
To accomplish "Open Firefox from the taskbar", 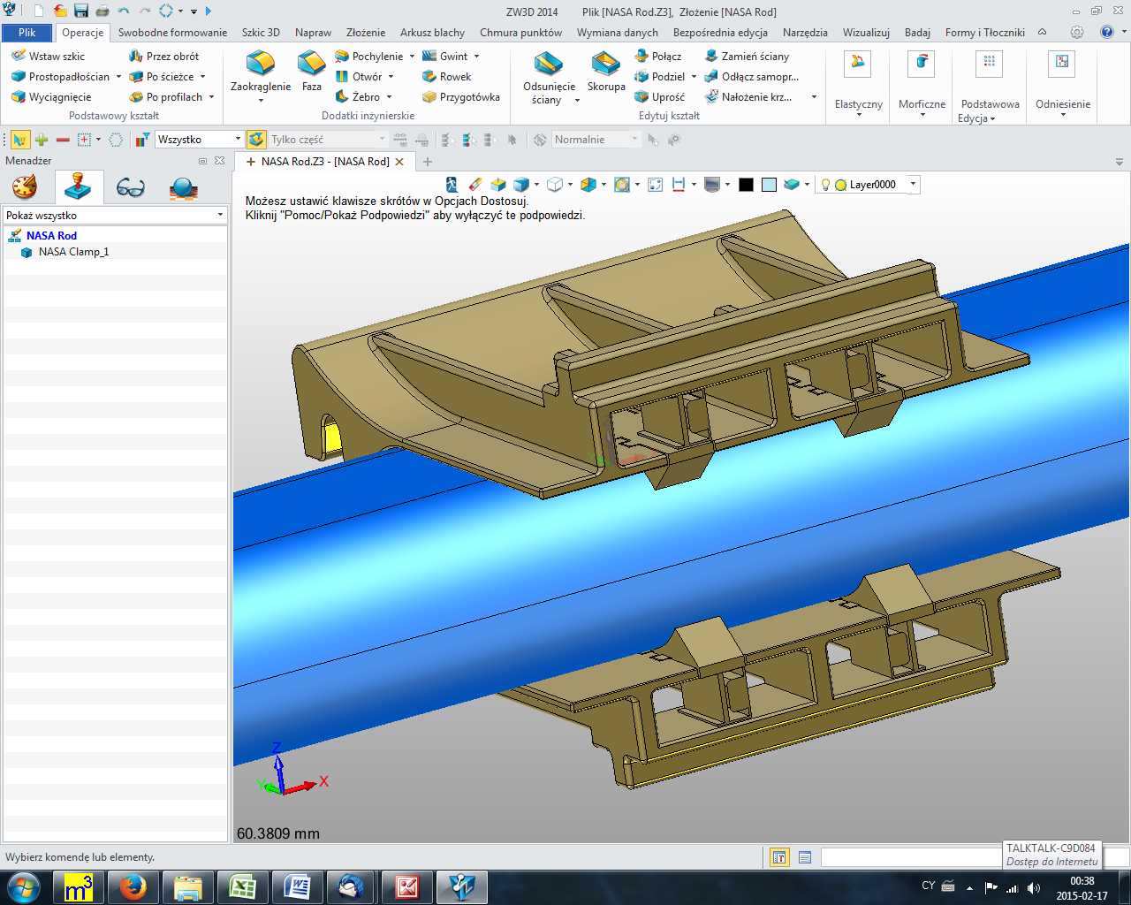I will pos(133,887).
